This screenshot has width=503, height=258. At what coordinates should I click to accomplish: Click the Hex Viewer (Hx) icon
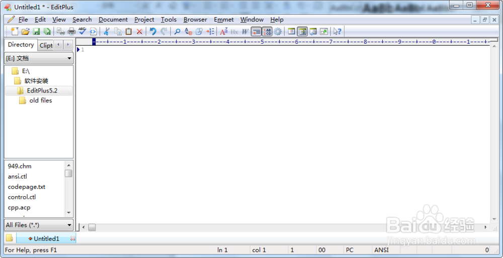[234, 32]
